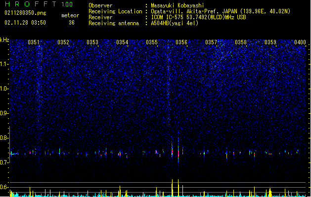Click the A504HB(yagi 4el) antenna text

175,23
